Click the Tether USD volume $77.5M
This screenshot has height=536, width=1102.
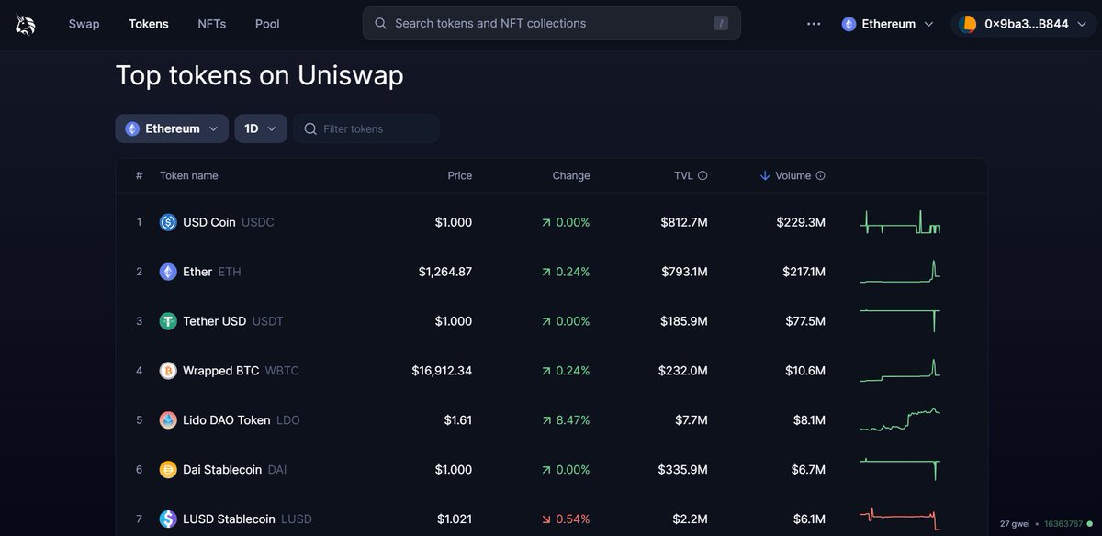(x=804, y=321)
